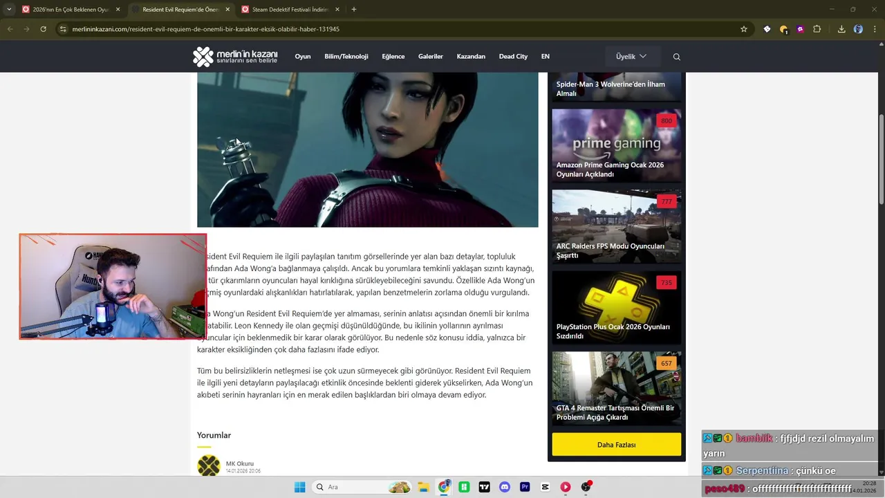Screen dimensions: 885x498
Task: Click the Daha Fazlası button
Action: [x=617, y=445]
